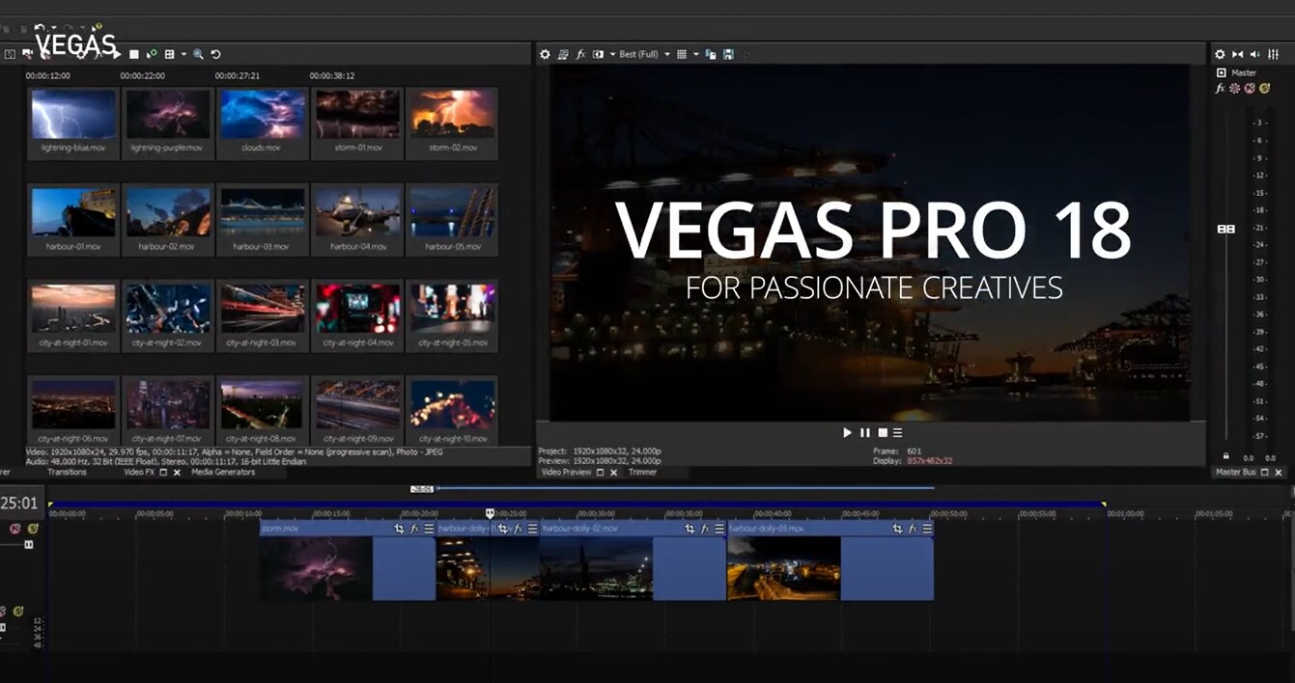Switch to the Transitions tab
The width and height of the screenshot is (1295, 683).
(x=68, y=472)
